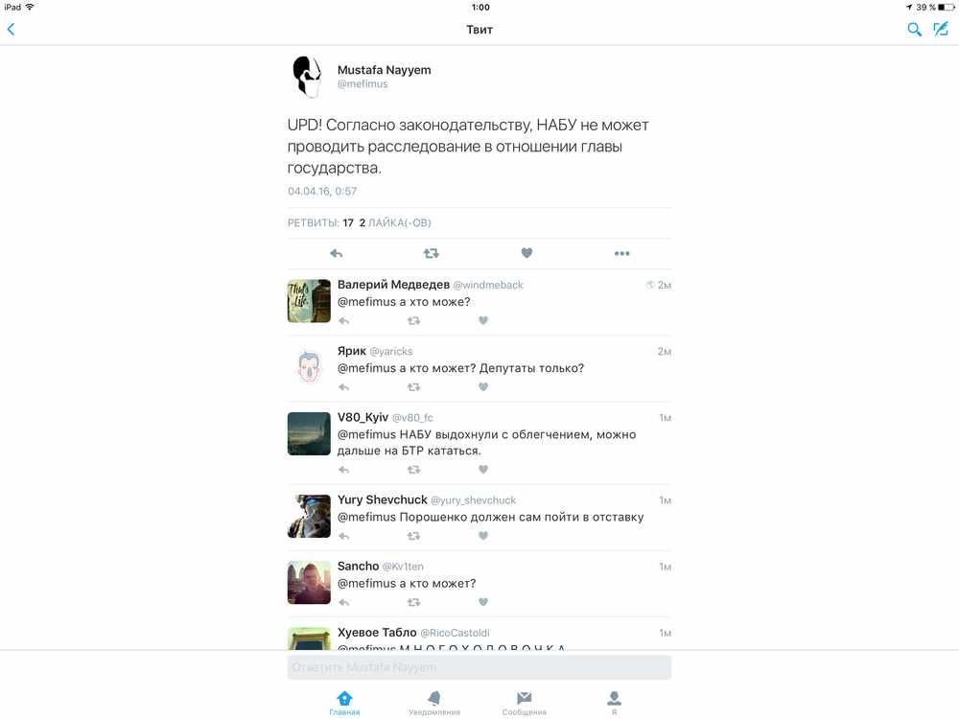Screen dimensions: 959x719
Task: Open search via magnifying glass icon
Action: pyautogui.click(x=914, y=29)
